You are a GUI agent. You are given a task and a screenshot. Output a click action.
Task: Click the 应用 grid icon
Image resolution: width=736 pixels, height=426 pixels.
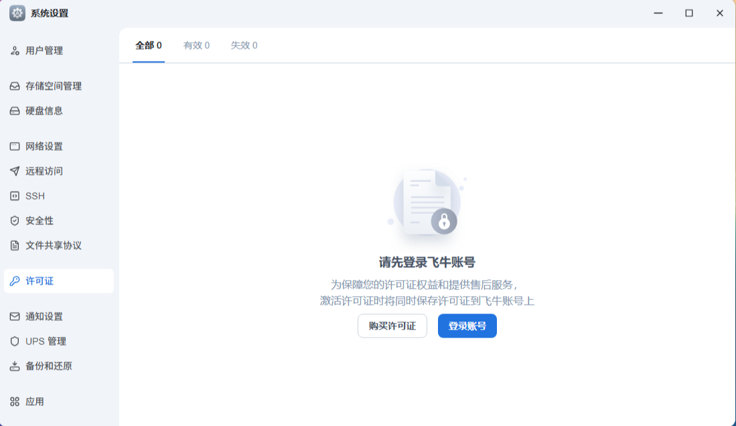tap(15, 402)
